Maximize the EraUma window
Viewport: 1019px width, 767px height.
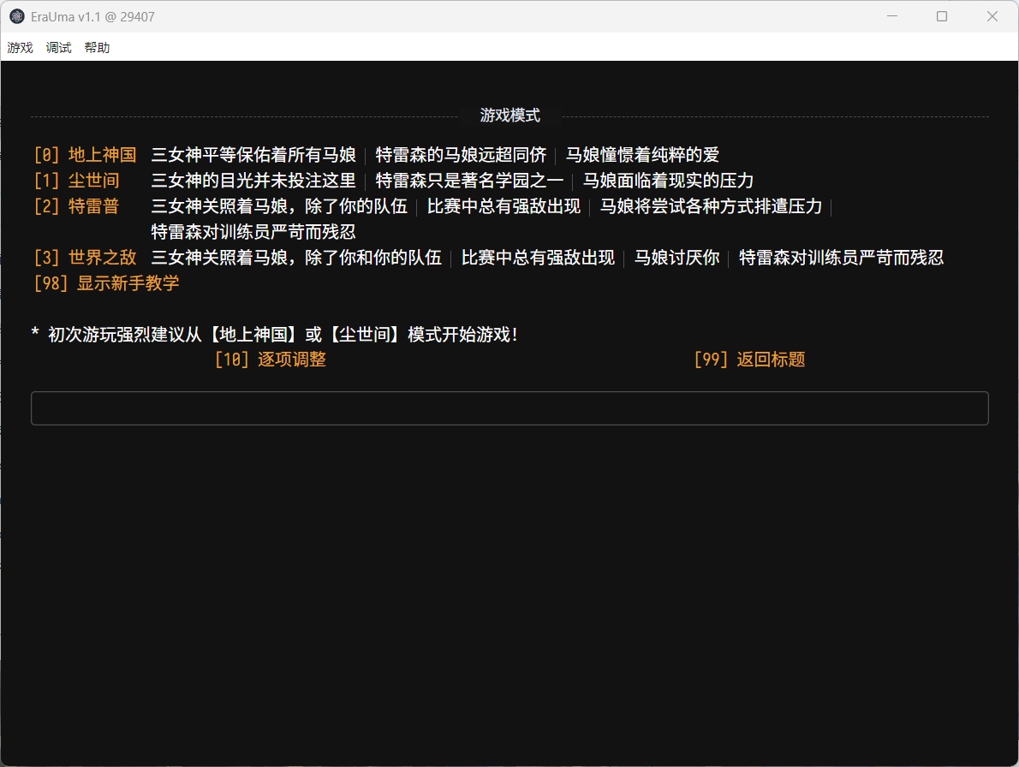point(942,16)
